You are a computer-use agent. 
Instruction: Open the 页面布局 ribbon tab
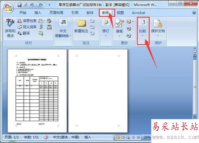pyautogui.click(x=56, y=13)
